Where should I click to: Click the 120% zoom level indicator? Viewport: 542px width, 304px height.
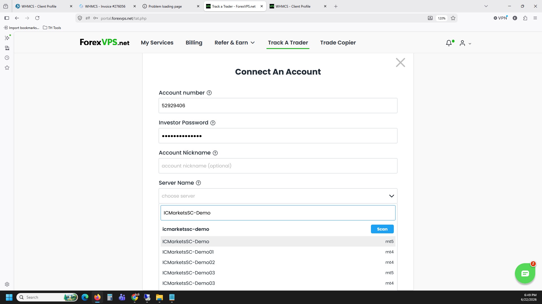point(442,18)
